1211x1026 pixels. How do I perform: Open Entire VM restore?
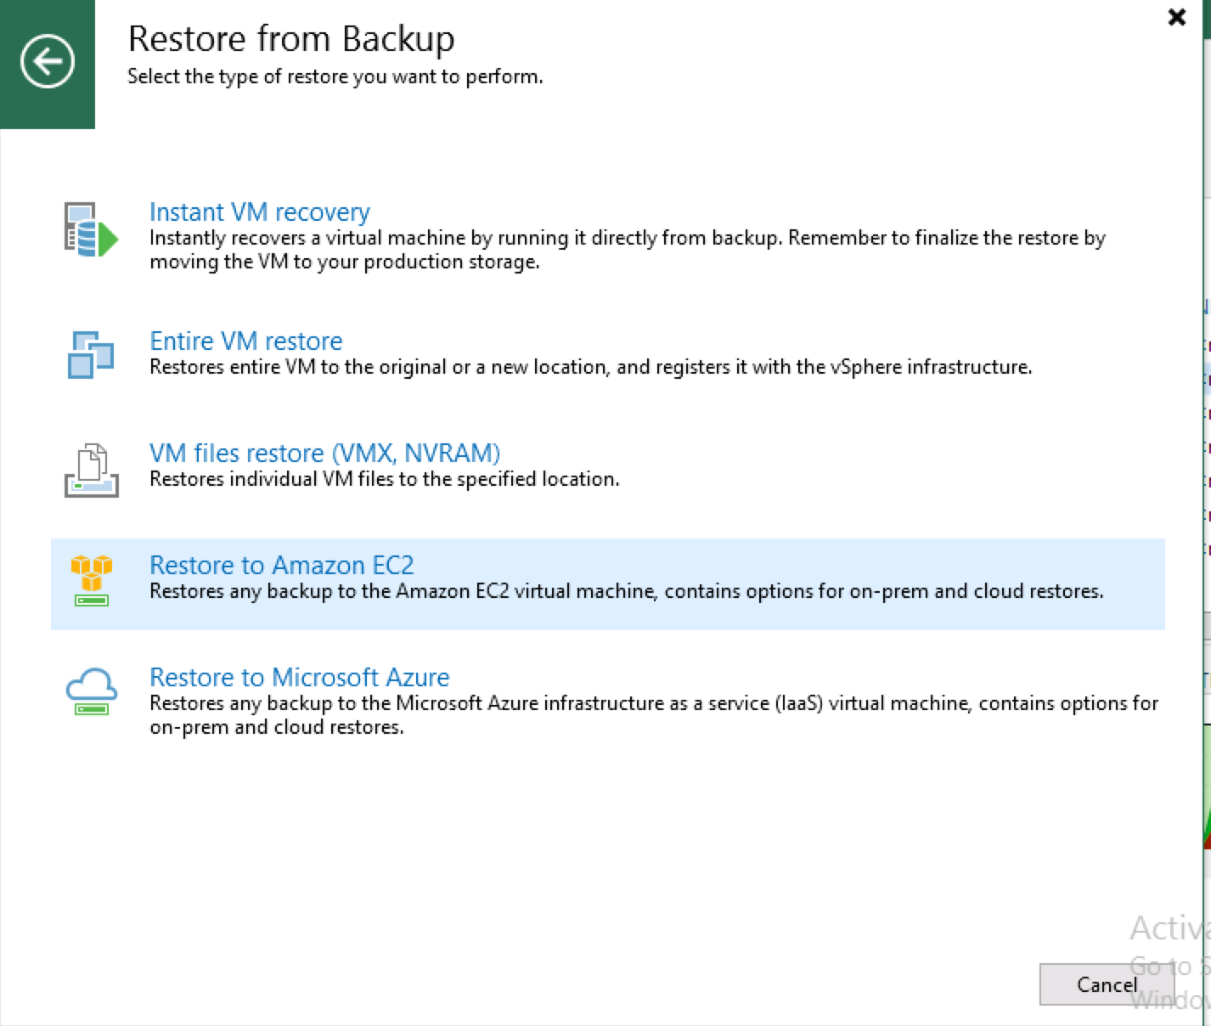tap(245, 341)
